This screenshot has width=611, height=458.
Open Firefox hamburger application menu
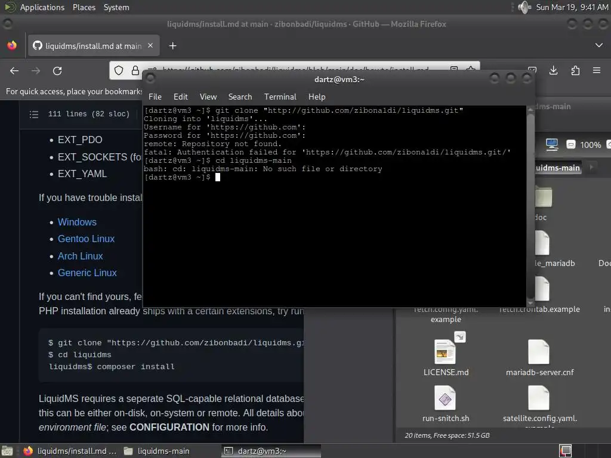597,70
